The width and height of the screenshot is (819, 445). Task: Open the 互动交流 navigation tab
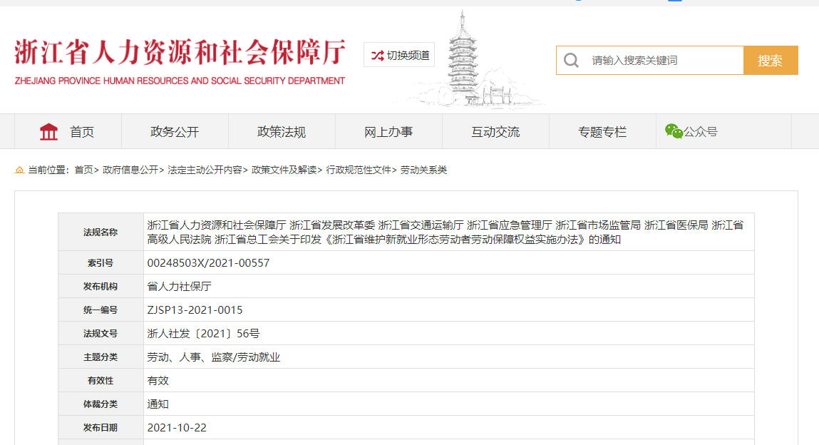(x=495, y=132)
